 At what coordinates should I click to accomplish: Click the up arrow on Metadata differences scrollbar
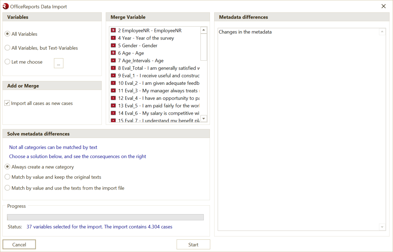coord(382,32)
